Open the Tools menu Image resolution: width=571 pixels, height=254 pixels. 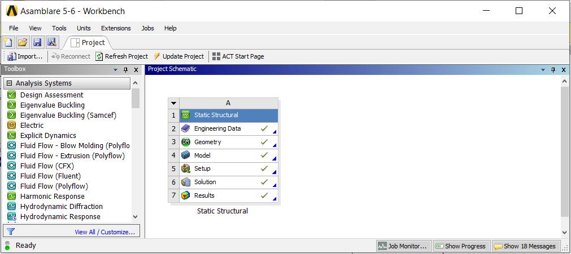click(x=59, y=28)
